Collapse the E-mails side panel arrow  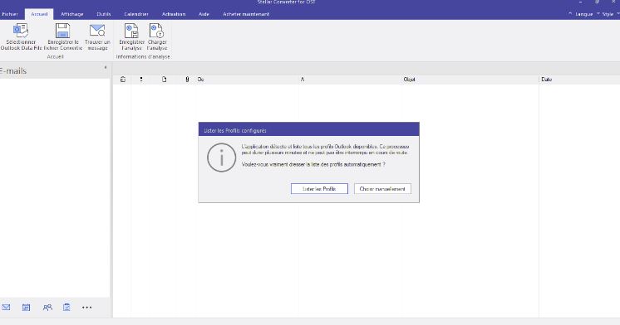[106, 67]
